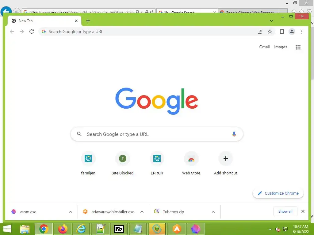
Task: Select the New Tab tab
Action: [x=44, y=21]
